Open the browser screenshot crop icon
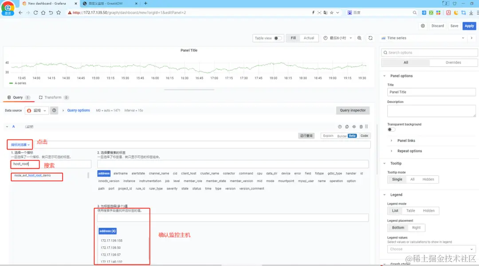 [463, 12]
